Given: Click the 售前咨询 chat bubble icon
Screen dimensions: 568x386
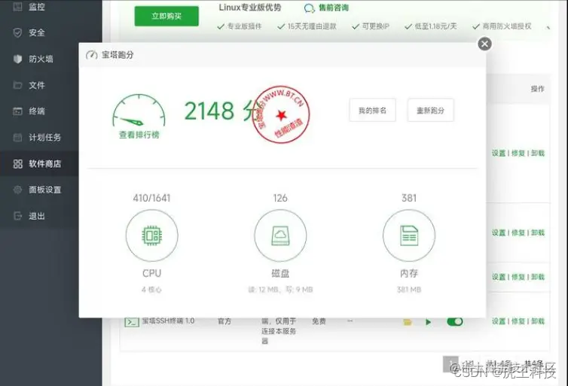Looking at the screenshot, I should [309, 8].
